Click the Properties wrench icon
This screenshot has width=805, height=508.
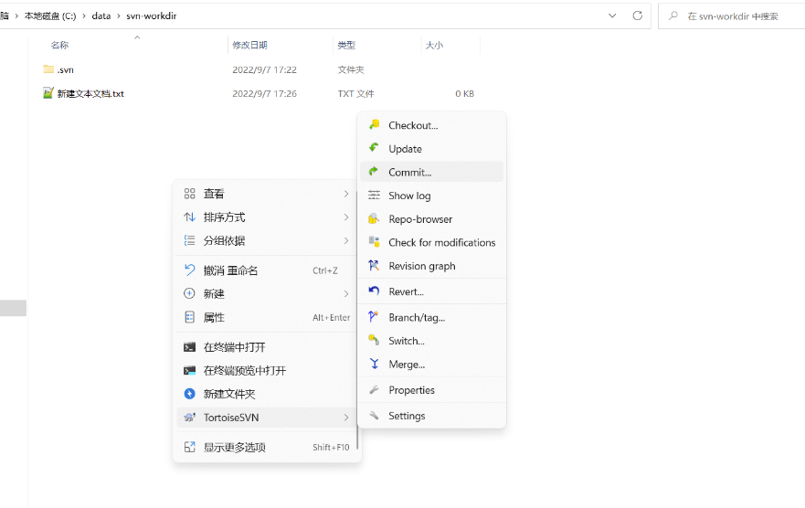click(374, 389)
